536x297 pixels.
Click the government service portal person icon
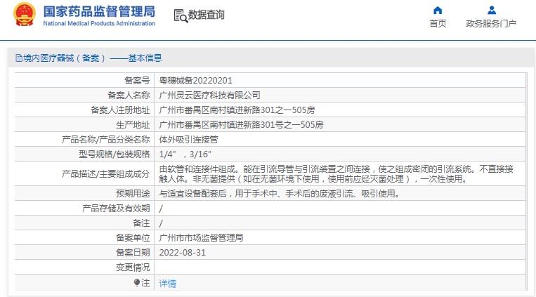(492, 11)
